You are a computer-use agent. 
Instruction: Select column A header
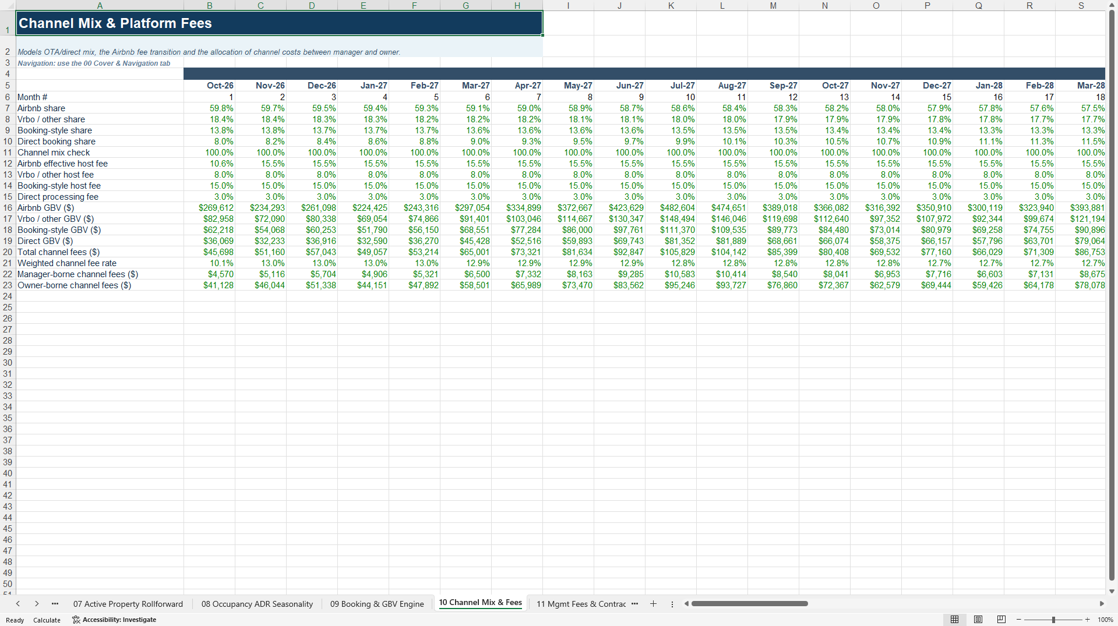tap(100, 5)
